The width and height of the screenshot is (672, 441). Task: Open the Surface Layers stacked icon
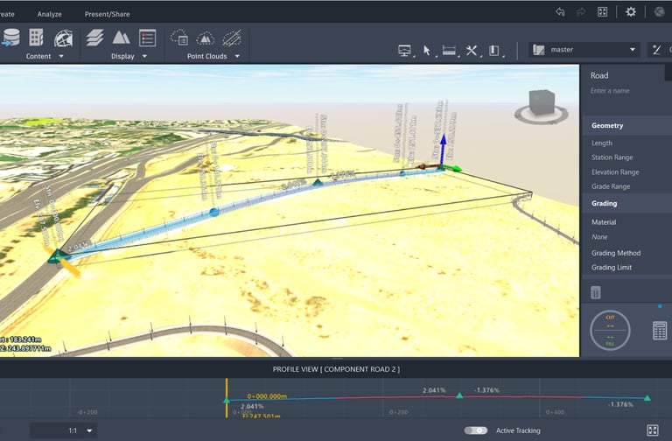pos(95,38)
